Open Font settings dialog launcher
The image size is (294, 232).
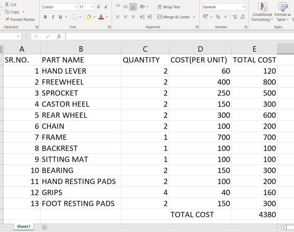pos(109,27)
